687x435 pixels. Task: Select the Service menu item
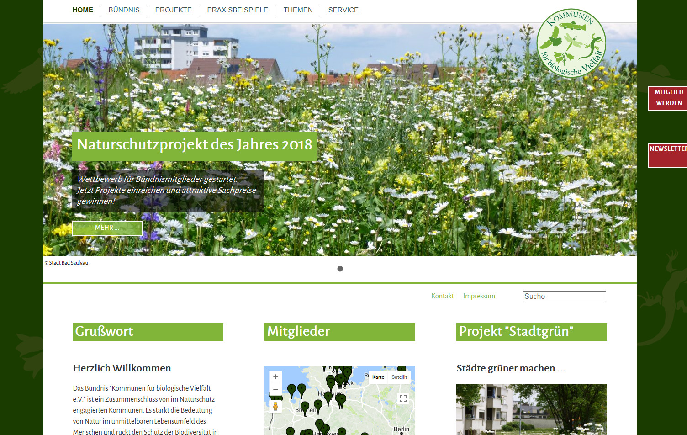343,10
